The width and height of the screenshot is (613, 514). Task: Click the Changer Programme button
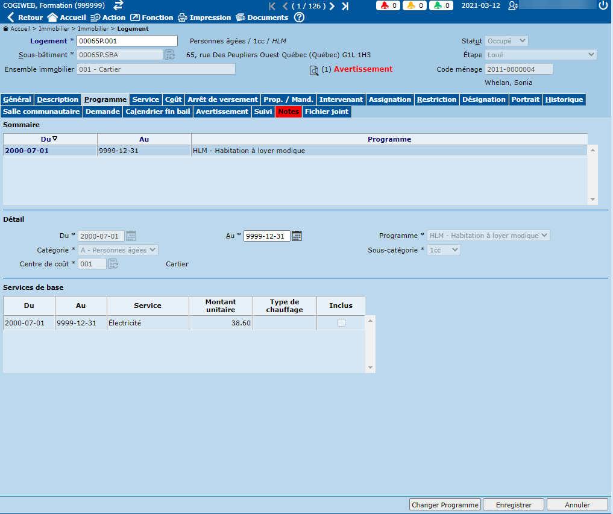[445, 505]
